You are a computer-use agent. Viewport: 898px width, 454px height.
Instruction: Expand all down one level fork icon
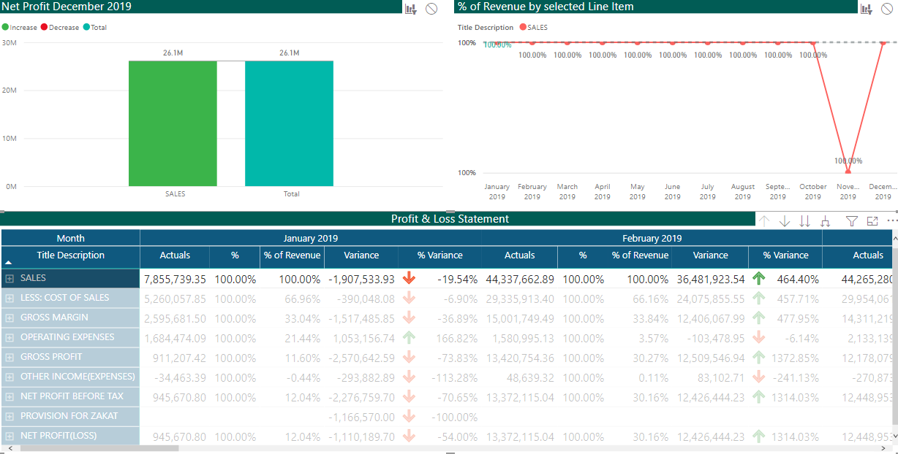coord(826,221)
